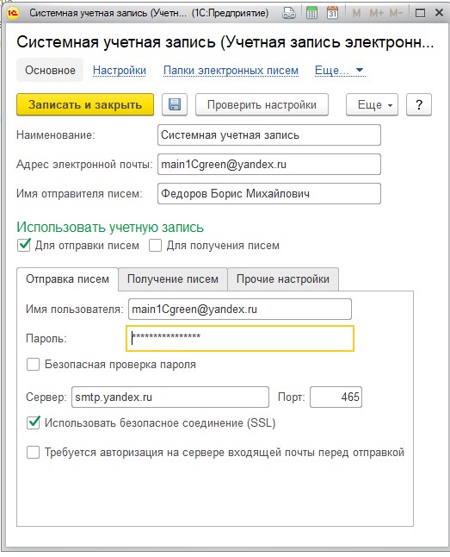The image size is (450, 557).
Task: Close the account settings window
Action: point(439,13)
